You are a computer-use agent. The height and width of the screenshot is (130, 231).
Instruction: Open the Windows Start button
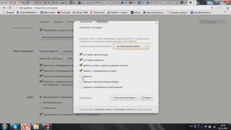coord(4,127)
